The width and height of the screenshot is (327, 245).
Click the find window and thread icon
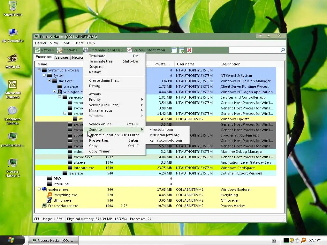182,50
